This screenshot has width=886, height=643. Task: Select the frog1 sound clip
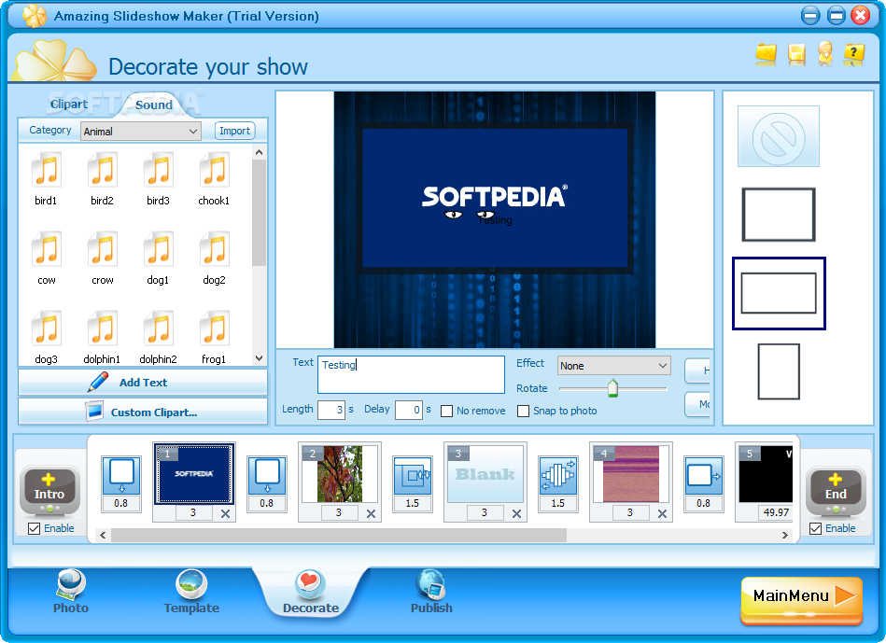[214, 337]
